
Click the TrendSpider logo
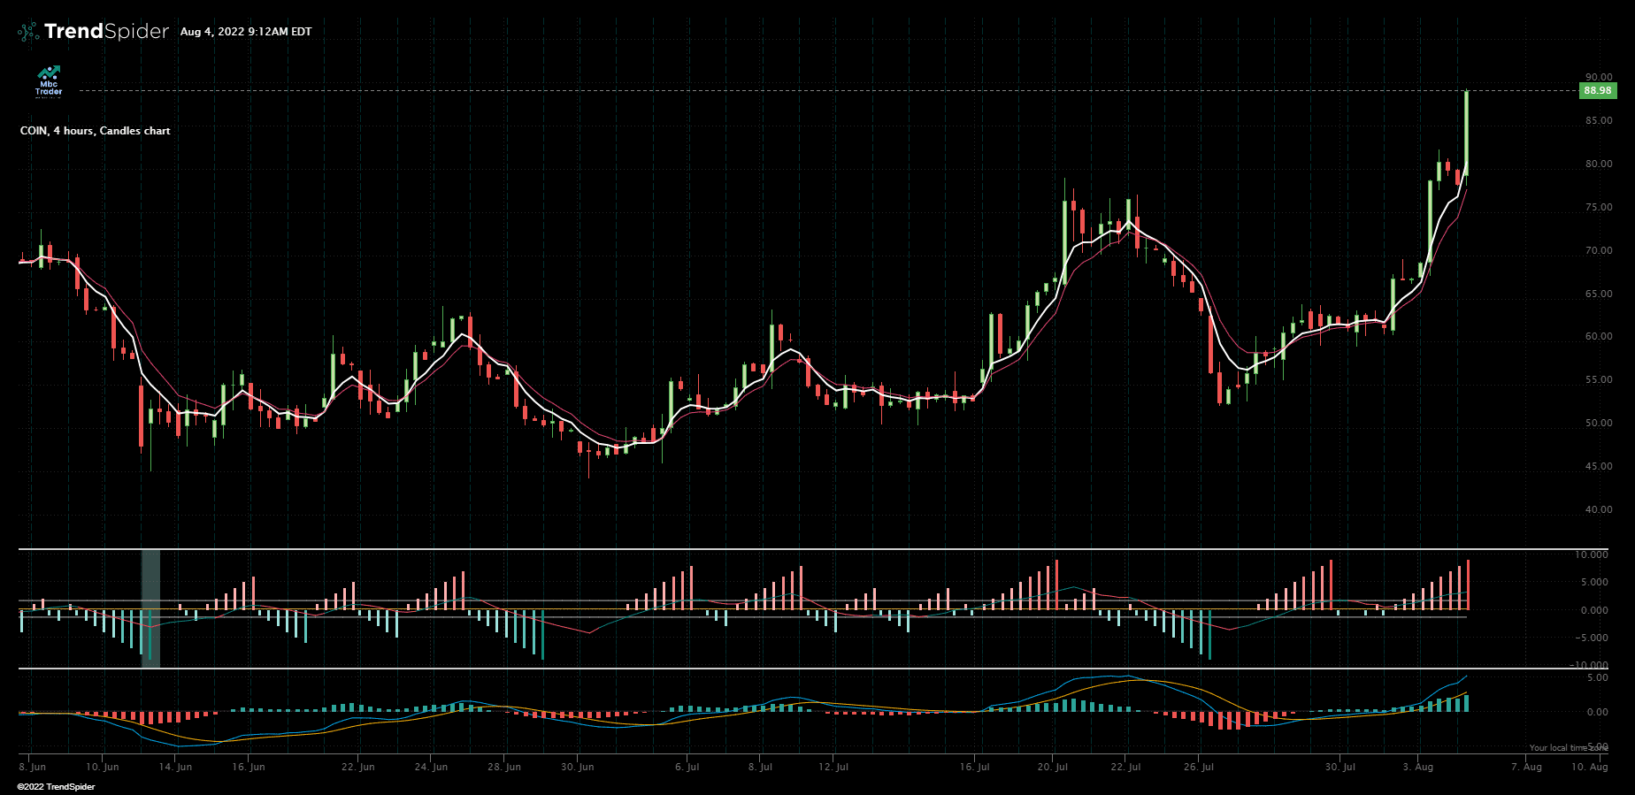pyautogui.click(x=93, y=32)
